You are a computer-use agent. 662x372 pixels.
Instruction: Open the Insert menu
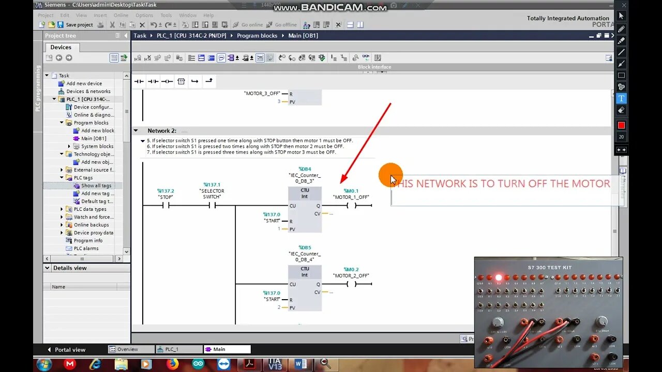100,15
